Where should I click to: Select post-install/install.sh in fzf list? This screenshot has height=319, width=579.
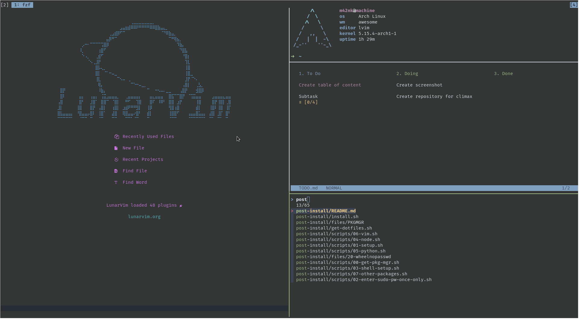[327, 217]
